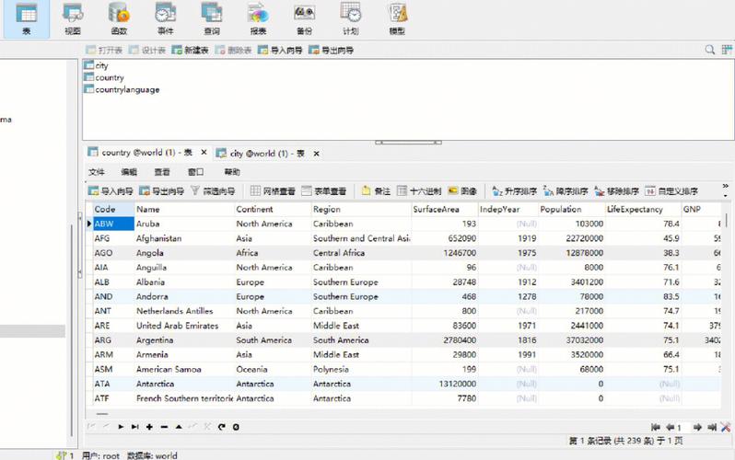This screenshot has height=460, width=735.
Task: Click the 模型 (Model) icon
Action: (397, 18)
